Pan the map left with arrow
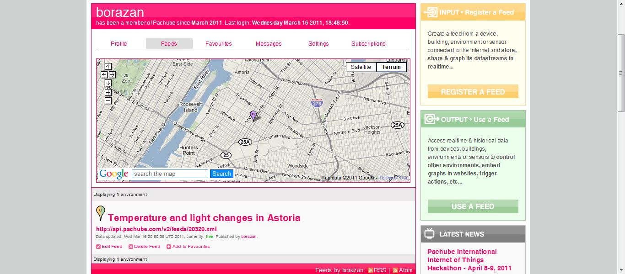Image resolution: width=625 pixels, height=274 pixels. click(104, 75)
